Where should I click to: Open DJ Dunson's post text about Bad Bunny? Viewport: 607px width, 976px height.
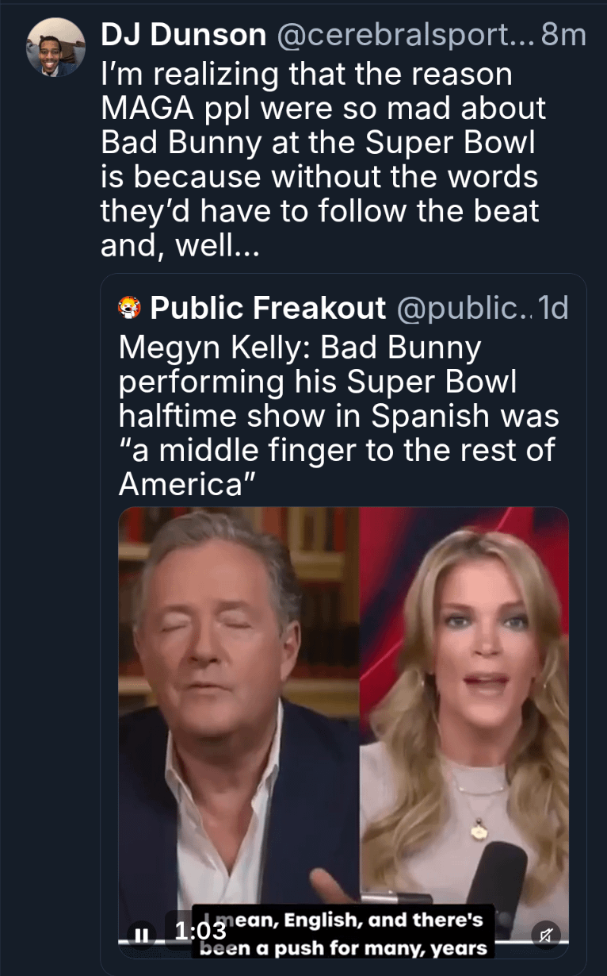pyautogui.click(x=317, y=143)
